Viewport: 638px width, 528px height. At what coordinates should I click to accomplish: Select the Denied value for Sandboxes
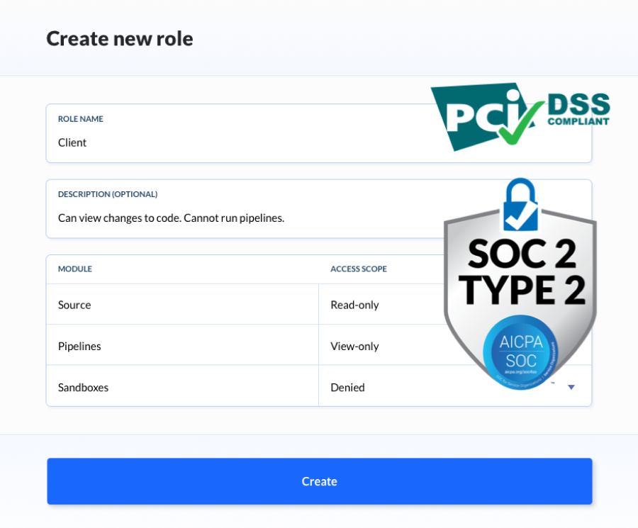click(348, 387)
